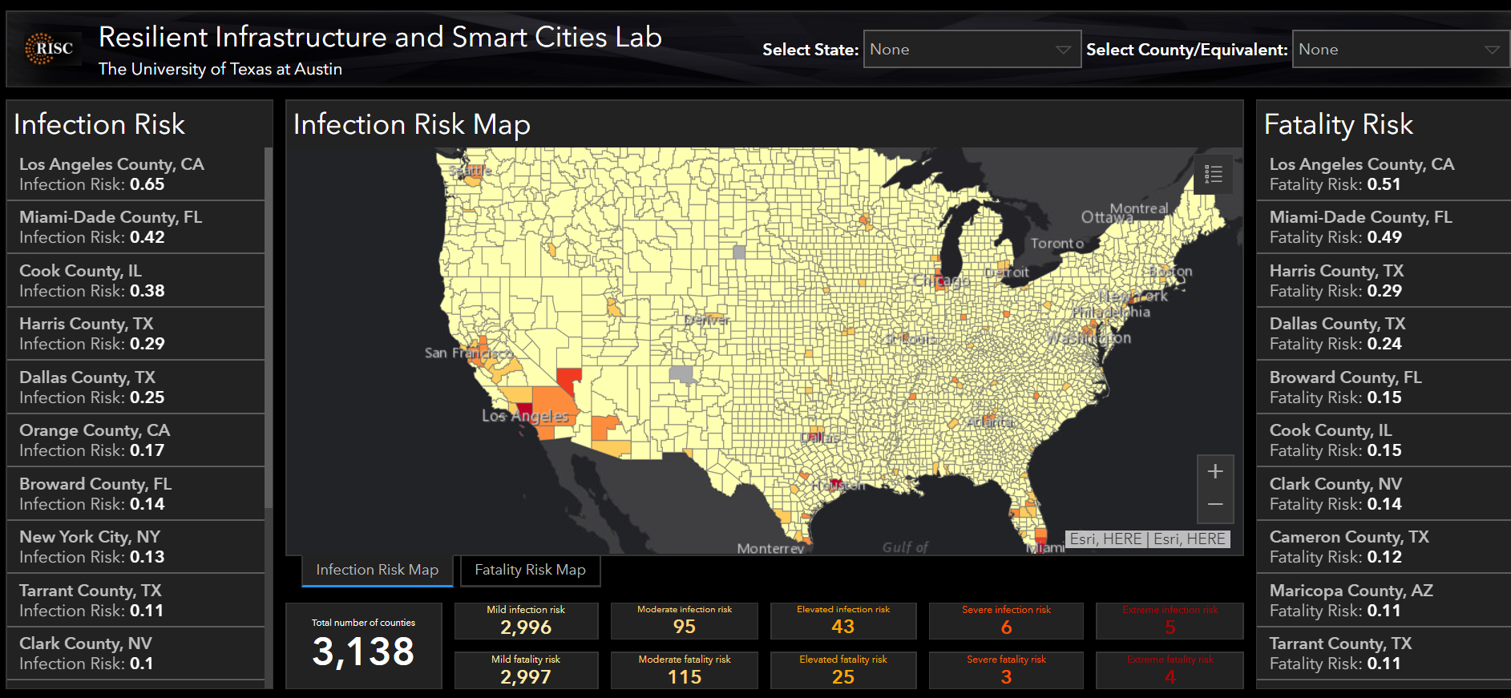Image resolution: width=1511 pixels, height=698 pixels.
Task: Click the Extreme infection risk indicator
Action: tap(1169, 621)
